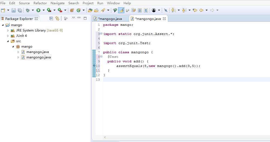Go to Last Edit Location icon
270x142 pixels.
(195, 10)
